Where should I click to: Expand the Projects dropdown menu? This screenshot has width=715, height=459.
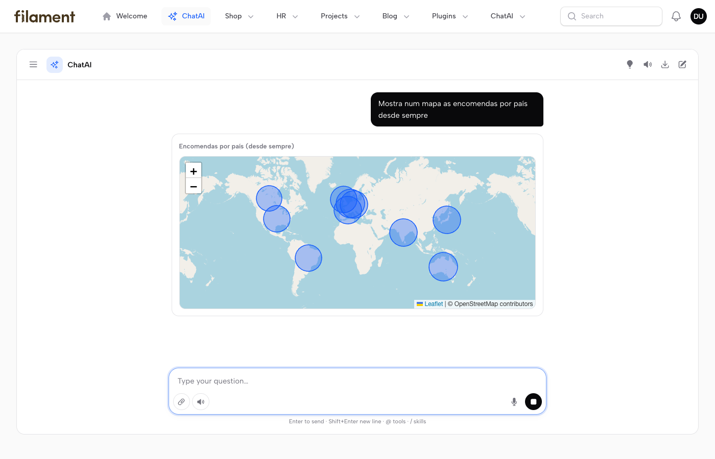[x=340, y=16]
